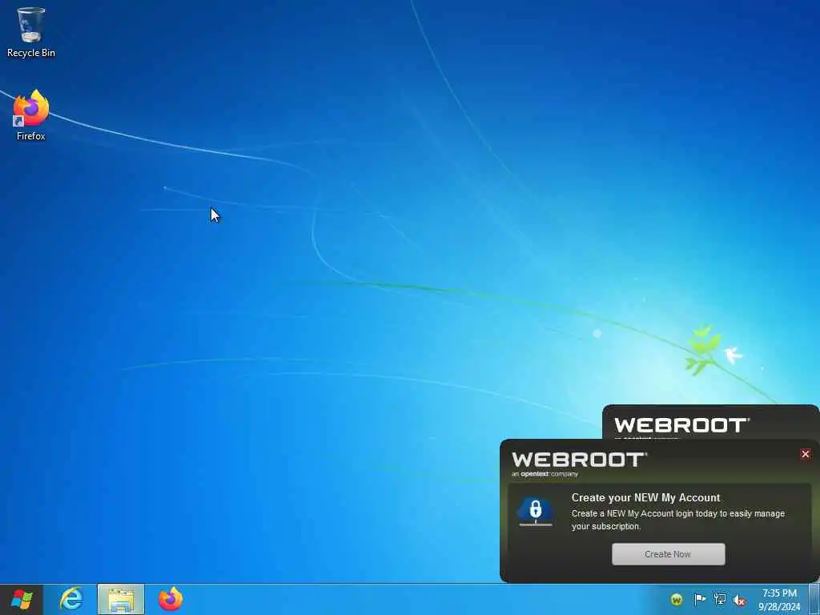
Task: Click the muted volume tray icon
Action: coord(739,600)
